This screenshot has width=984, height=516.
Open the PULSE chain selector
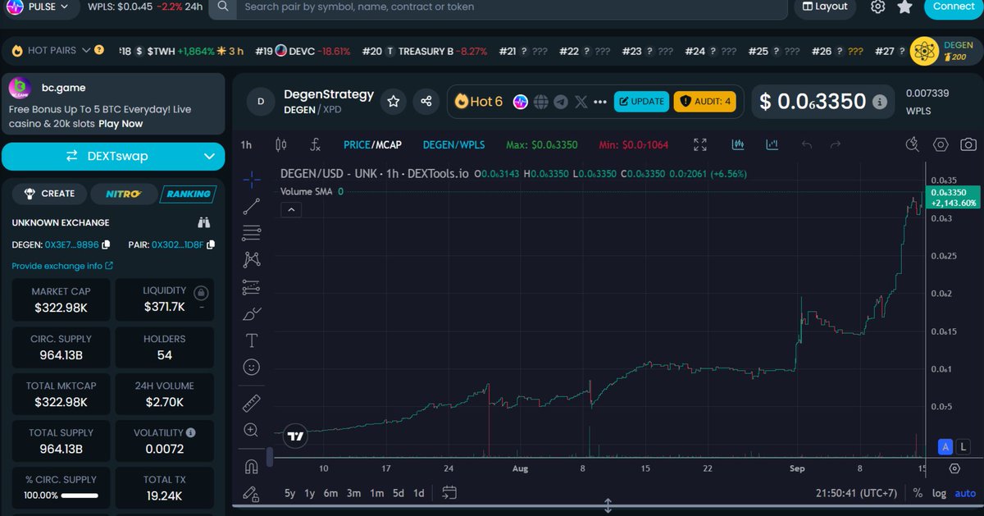coord(39,7)
